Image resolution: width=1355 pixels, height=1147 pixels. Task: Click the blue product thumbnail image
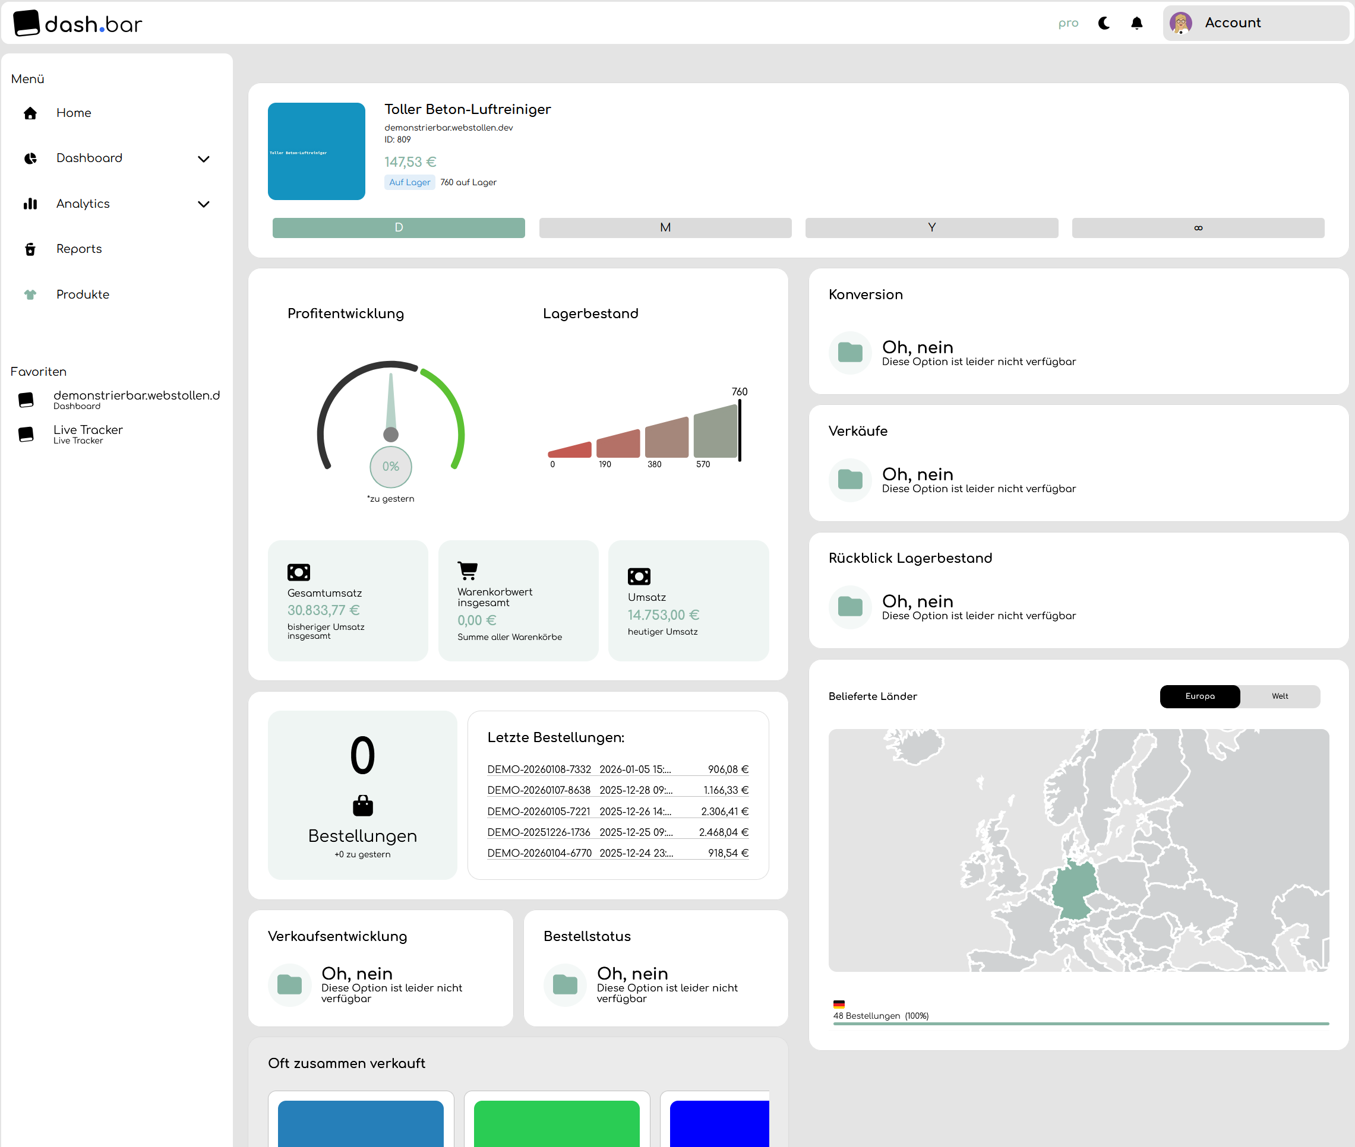click(316, 151)
